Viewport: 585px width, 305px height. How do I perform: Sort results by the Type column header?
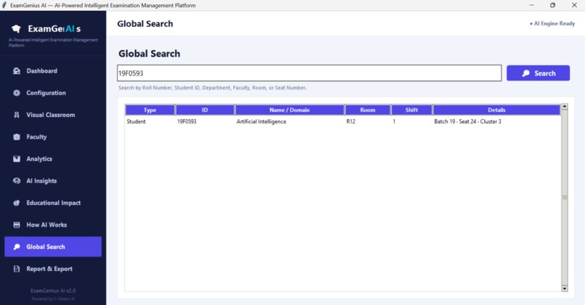pyautogui.click(x=150, y=110)
